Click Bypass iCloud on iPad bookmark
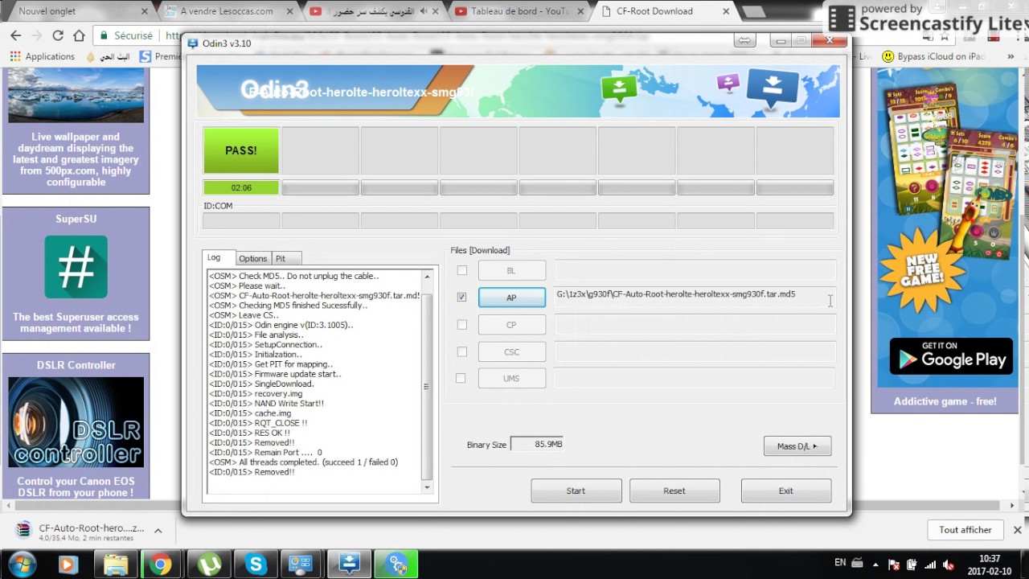Image resolution: width=1029 pixels, height=579 pixels. click(x=933, y=56)
